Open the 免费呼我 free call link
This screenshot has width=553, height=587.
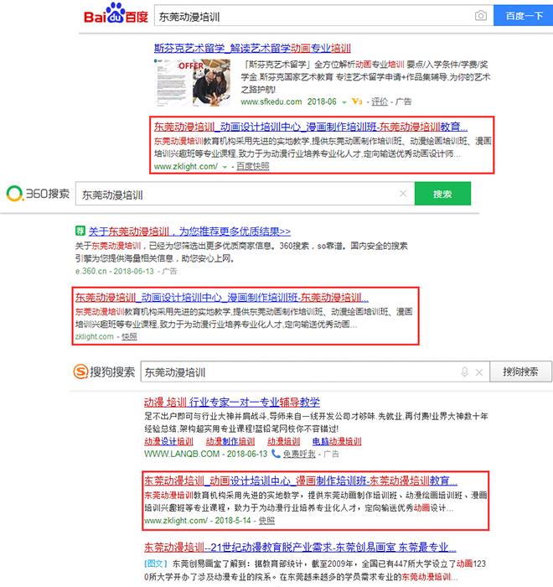tap(299, 455)
